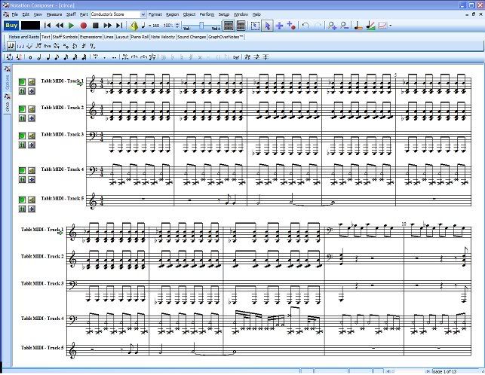Click the Zoom In magnifier icon

click(x=332, y=26)
